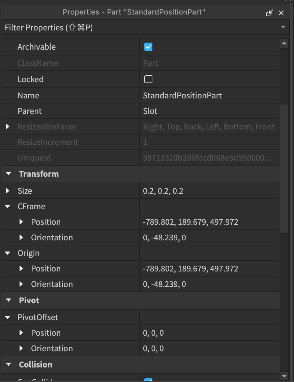Screen dimensions: 294x382
Task: Click the CFrame Position expand arrow
Action: click(21, 222)
